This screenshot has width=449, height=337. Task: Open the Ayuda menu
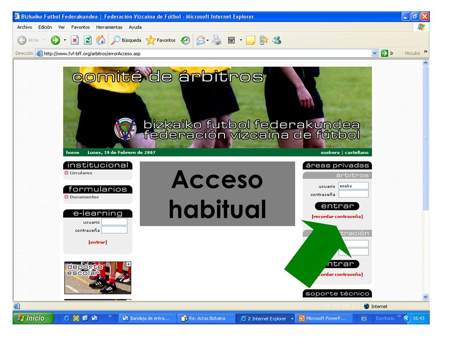click(x=135, y=27)
